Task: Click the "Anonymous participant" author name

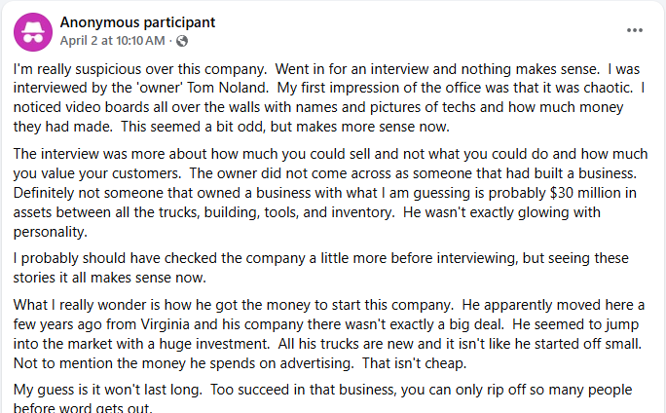Action: pos(138,22)
